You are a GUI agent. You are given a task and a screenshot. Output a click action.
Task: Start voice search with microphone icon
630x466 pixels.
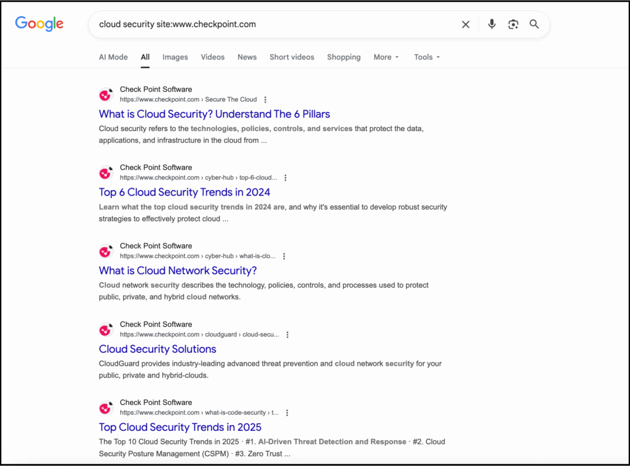pos(492,25)
